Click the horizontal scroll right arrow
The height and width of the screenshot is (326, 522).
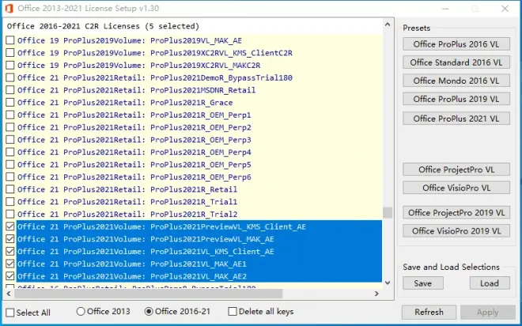click(376, 294)
